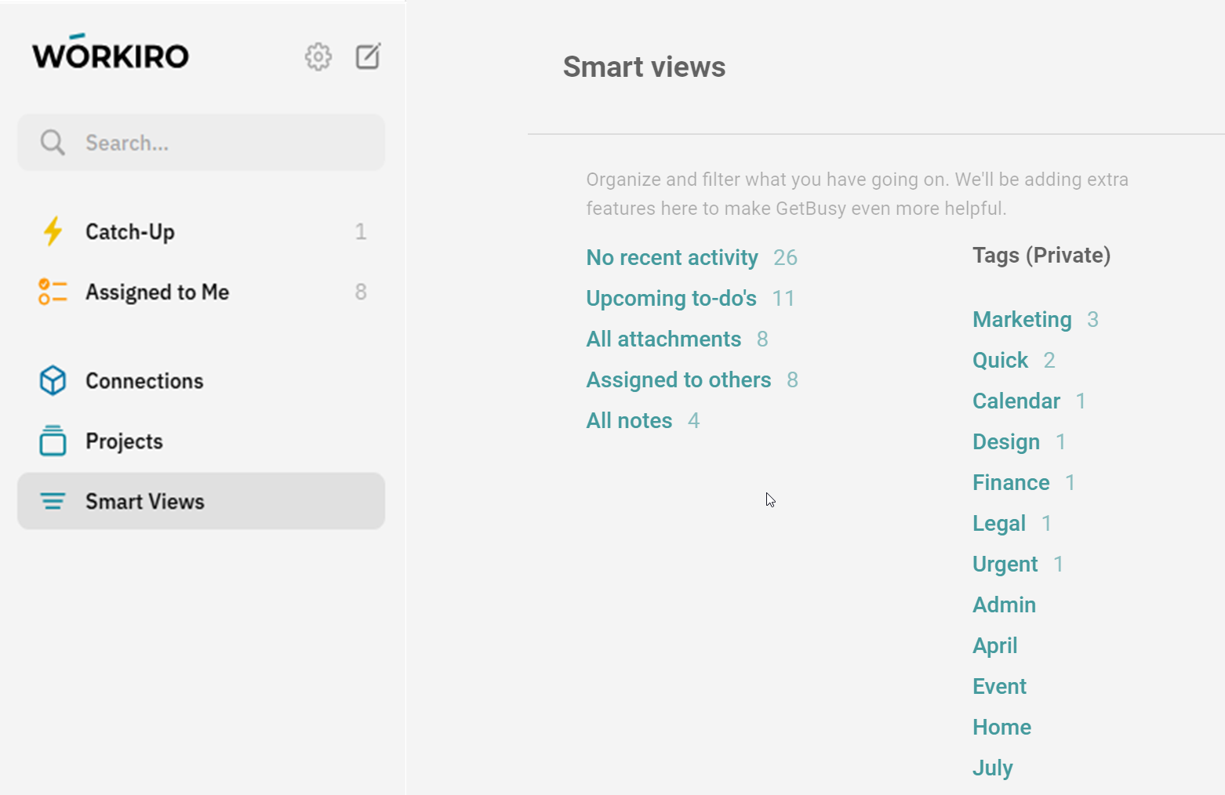Filter by the Urgent tag
This screenshot has height=795, width=1225.
[1005, 564]
